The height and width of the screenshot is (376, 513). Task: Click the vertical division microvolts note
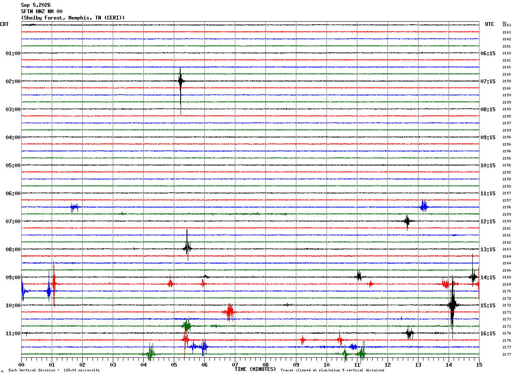coord(54,370)
